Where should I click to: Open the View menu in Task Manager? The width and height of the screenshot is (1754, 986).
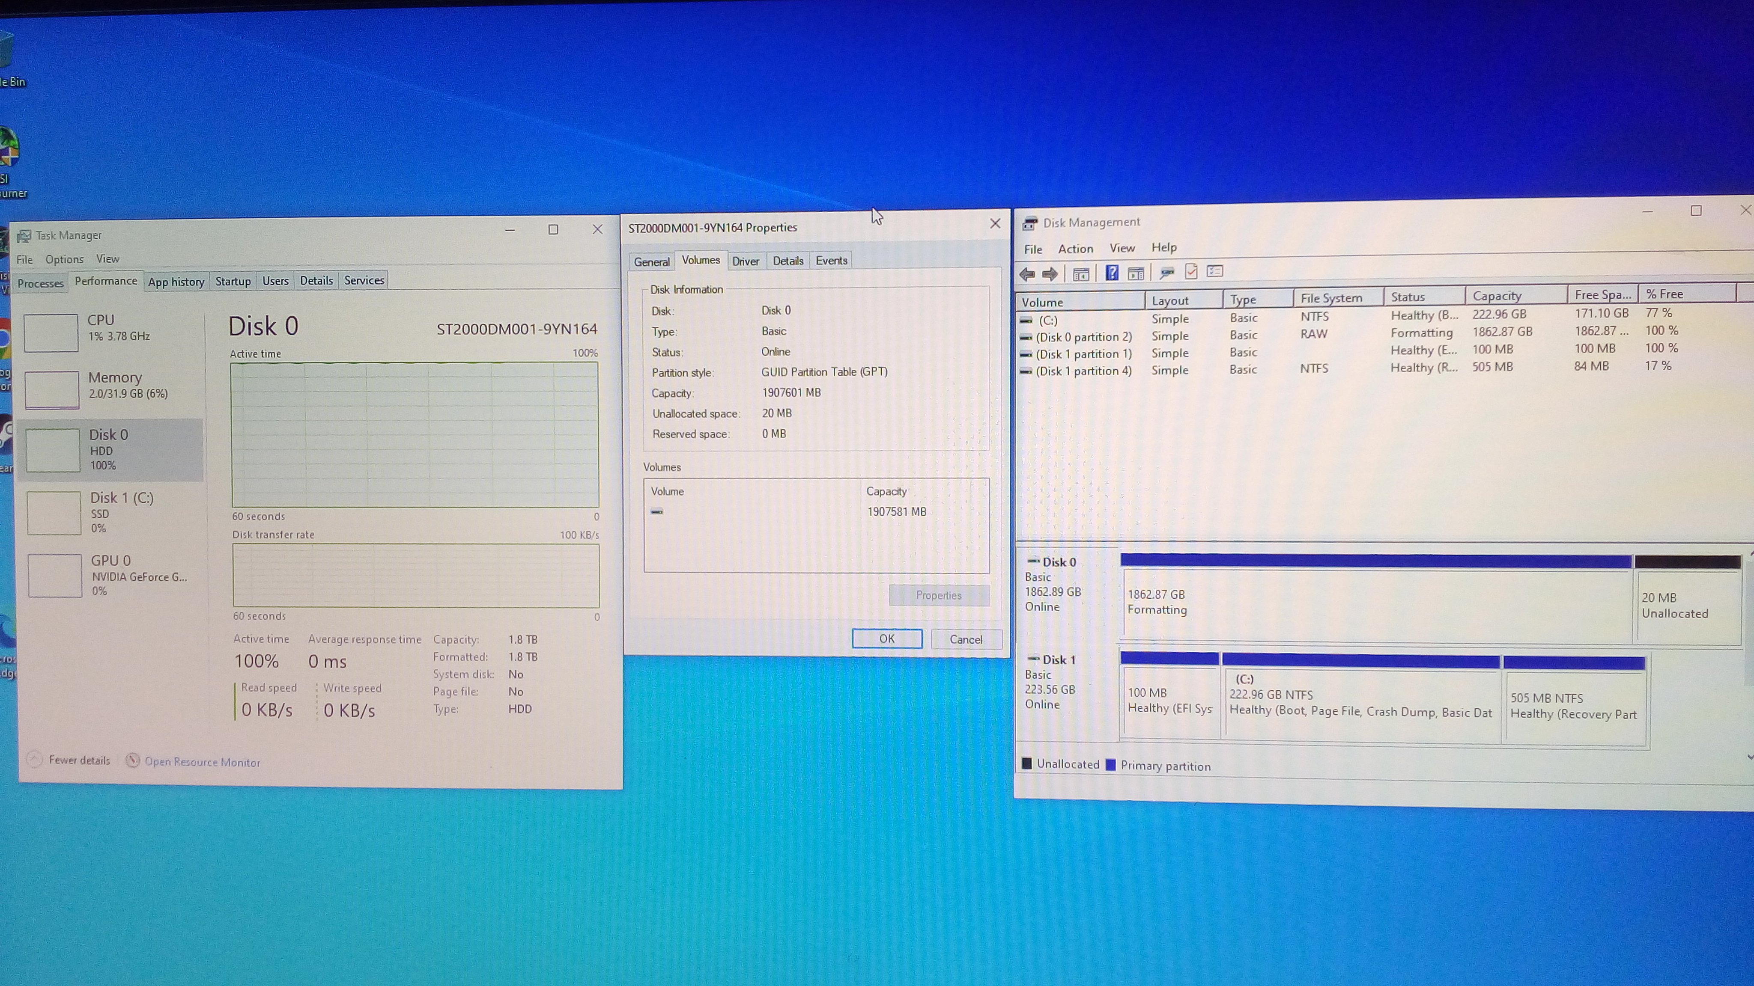[x=107, y=258]
